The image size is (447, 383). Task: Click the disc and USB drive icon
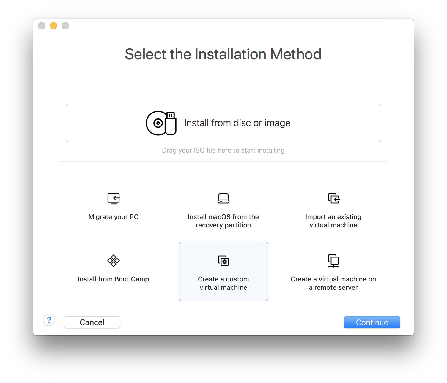click(x=161, y=123)
